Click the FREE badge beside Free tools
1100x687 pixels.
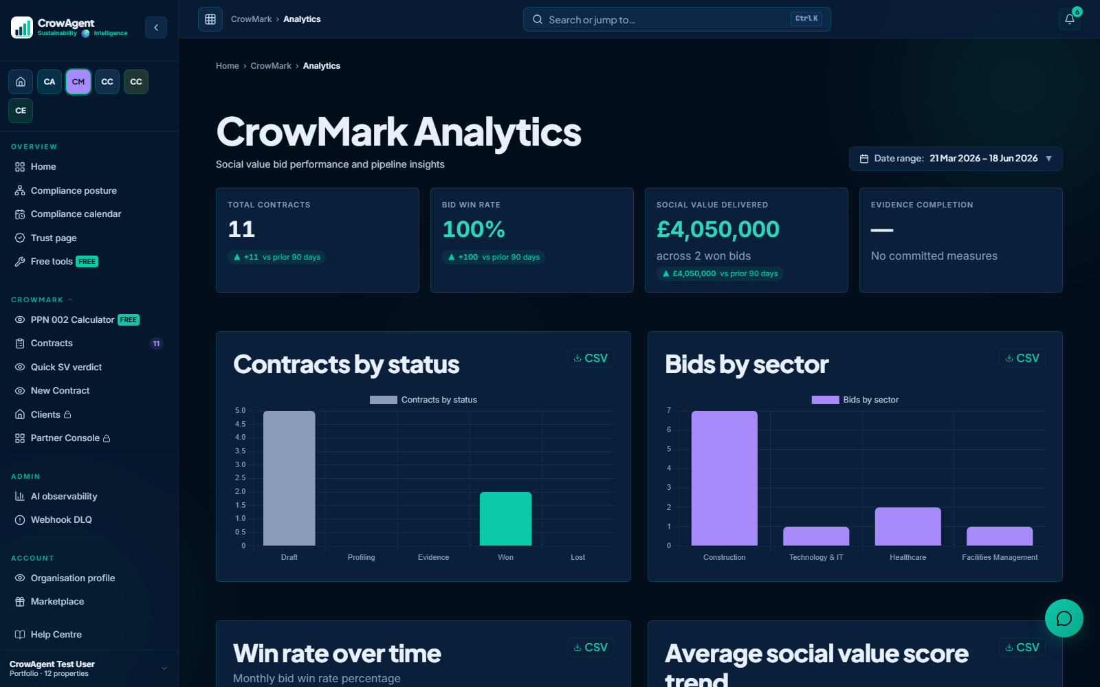pos(87,262)
